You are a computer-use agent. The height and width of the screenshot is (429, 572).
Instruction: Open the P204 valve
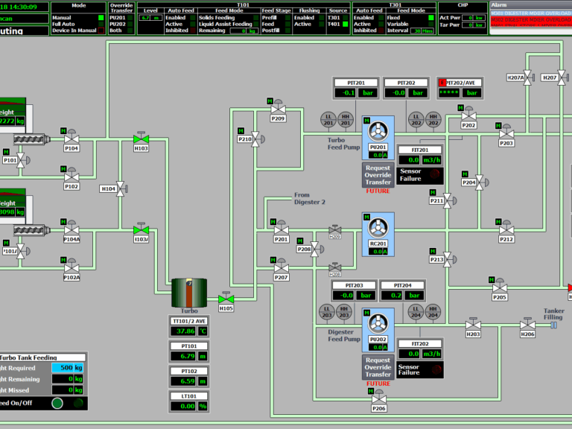coord(481,182)
